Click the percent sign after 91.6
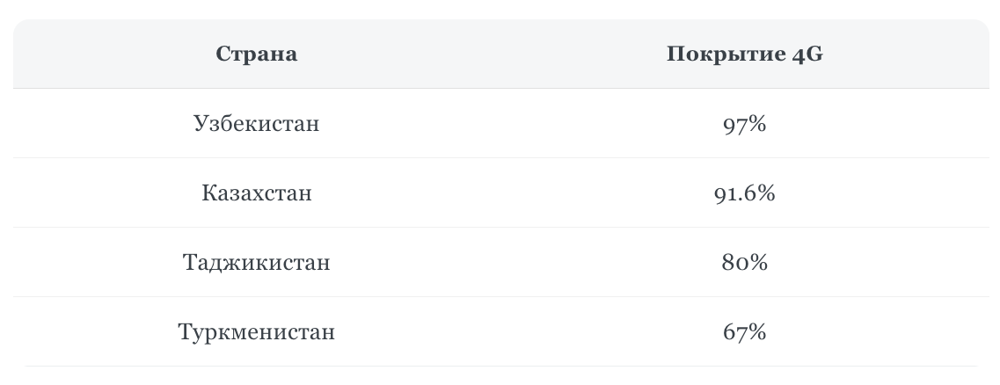Viewport: 1000px width, 385px height. 765,192
